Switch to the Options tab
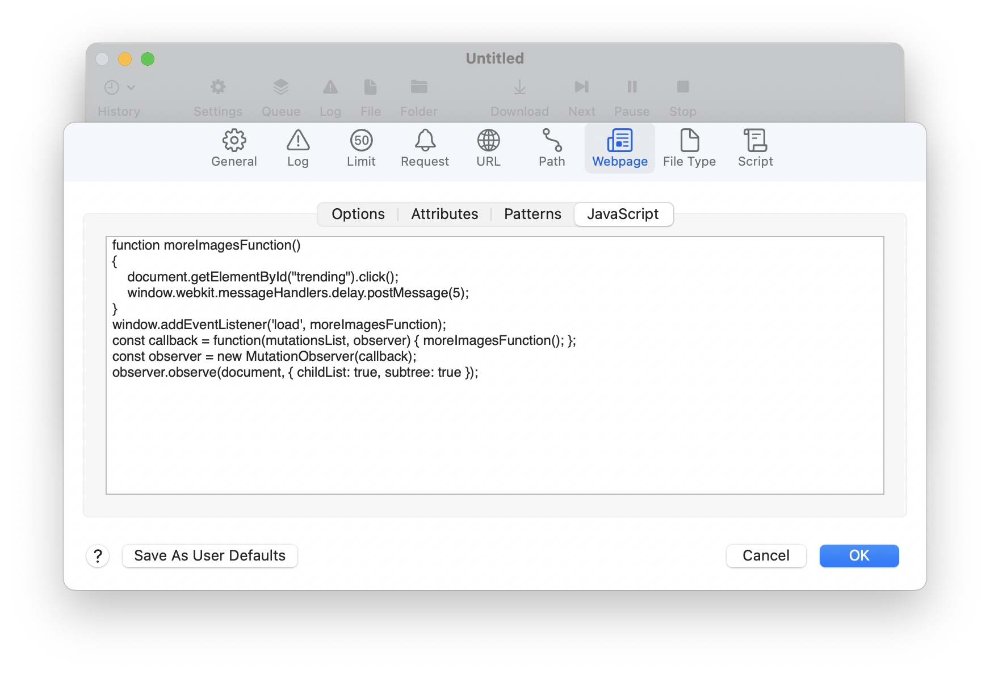This screenshot has height=674, width=990. point(358,214)
